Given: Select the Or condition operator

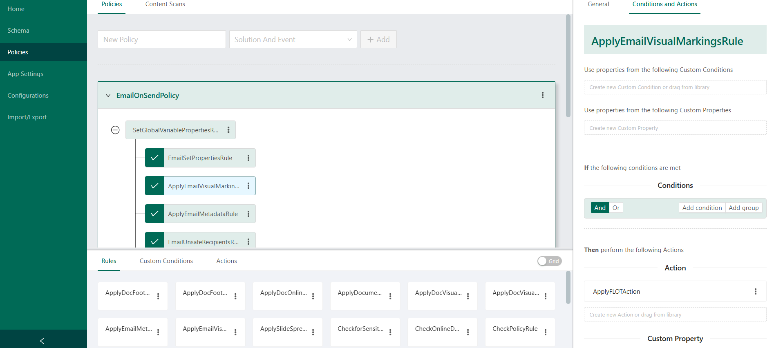Looking at the screenshot, I should point(615,208).
